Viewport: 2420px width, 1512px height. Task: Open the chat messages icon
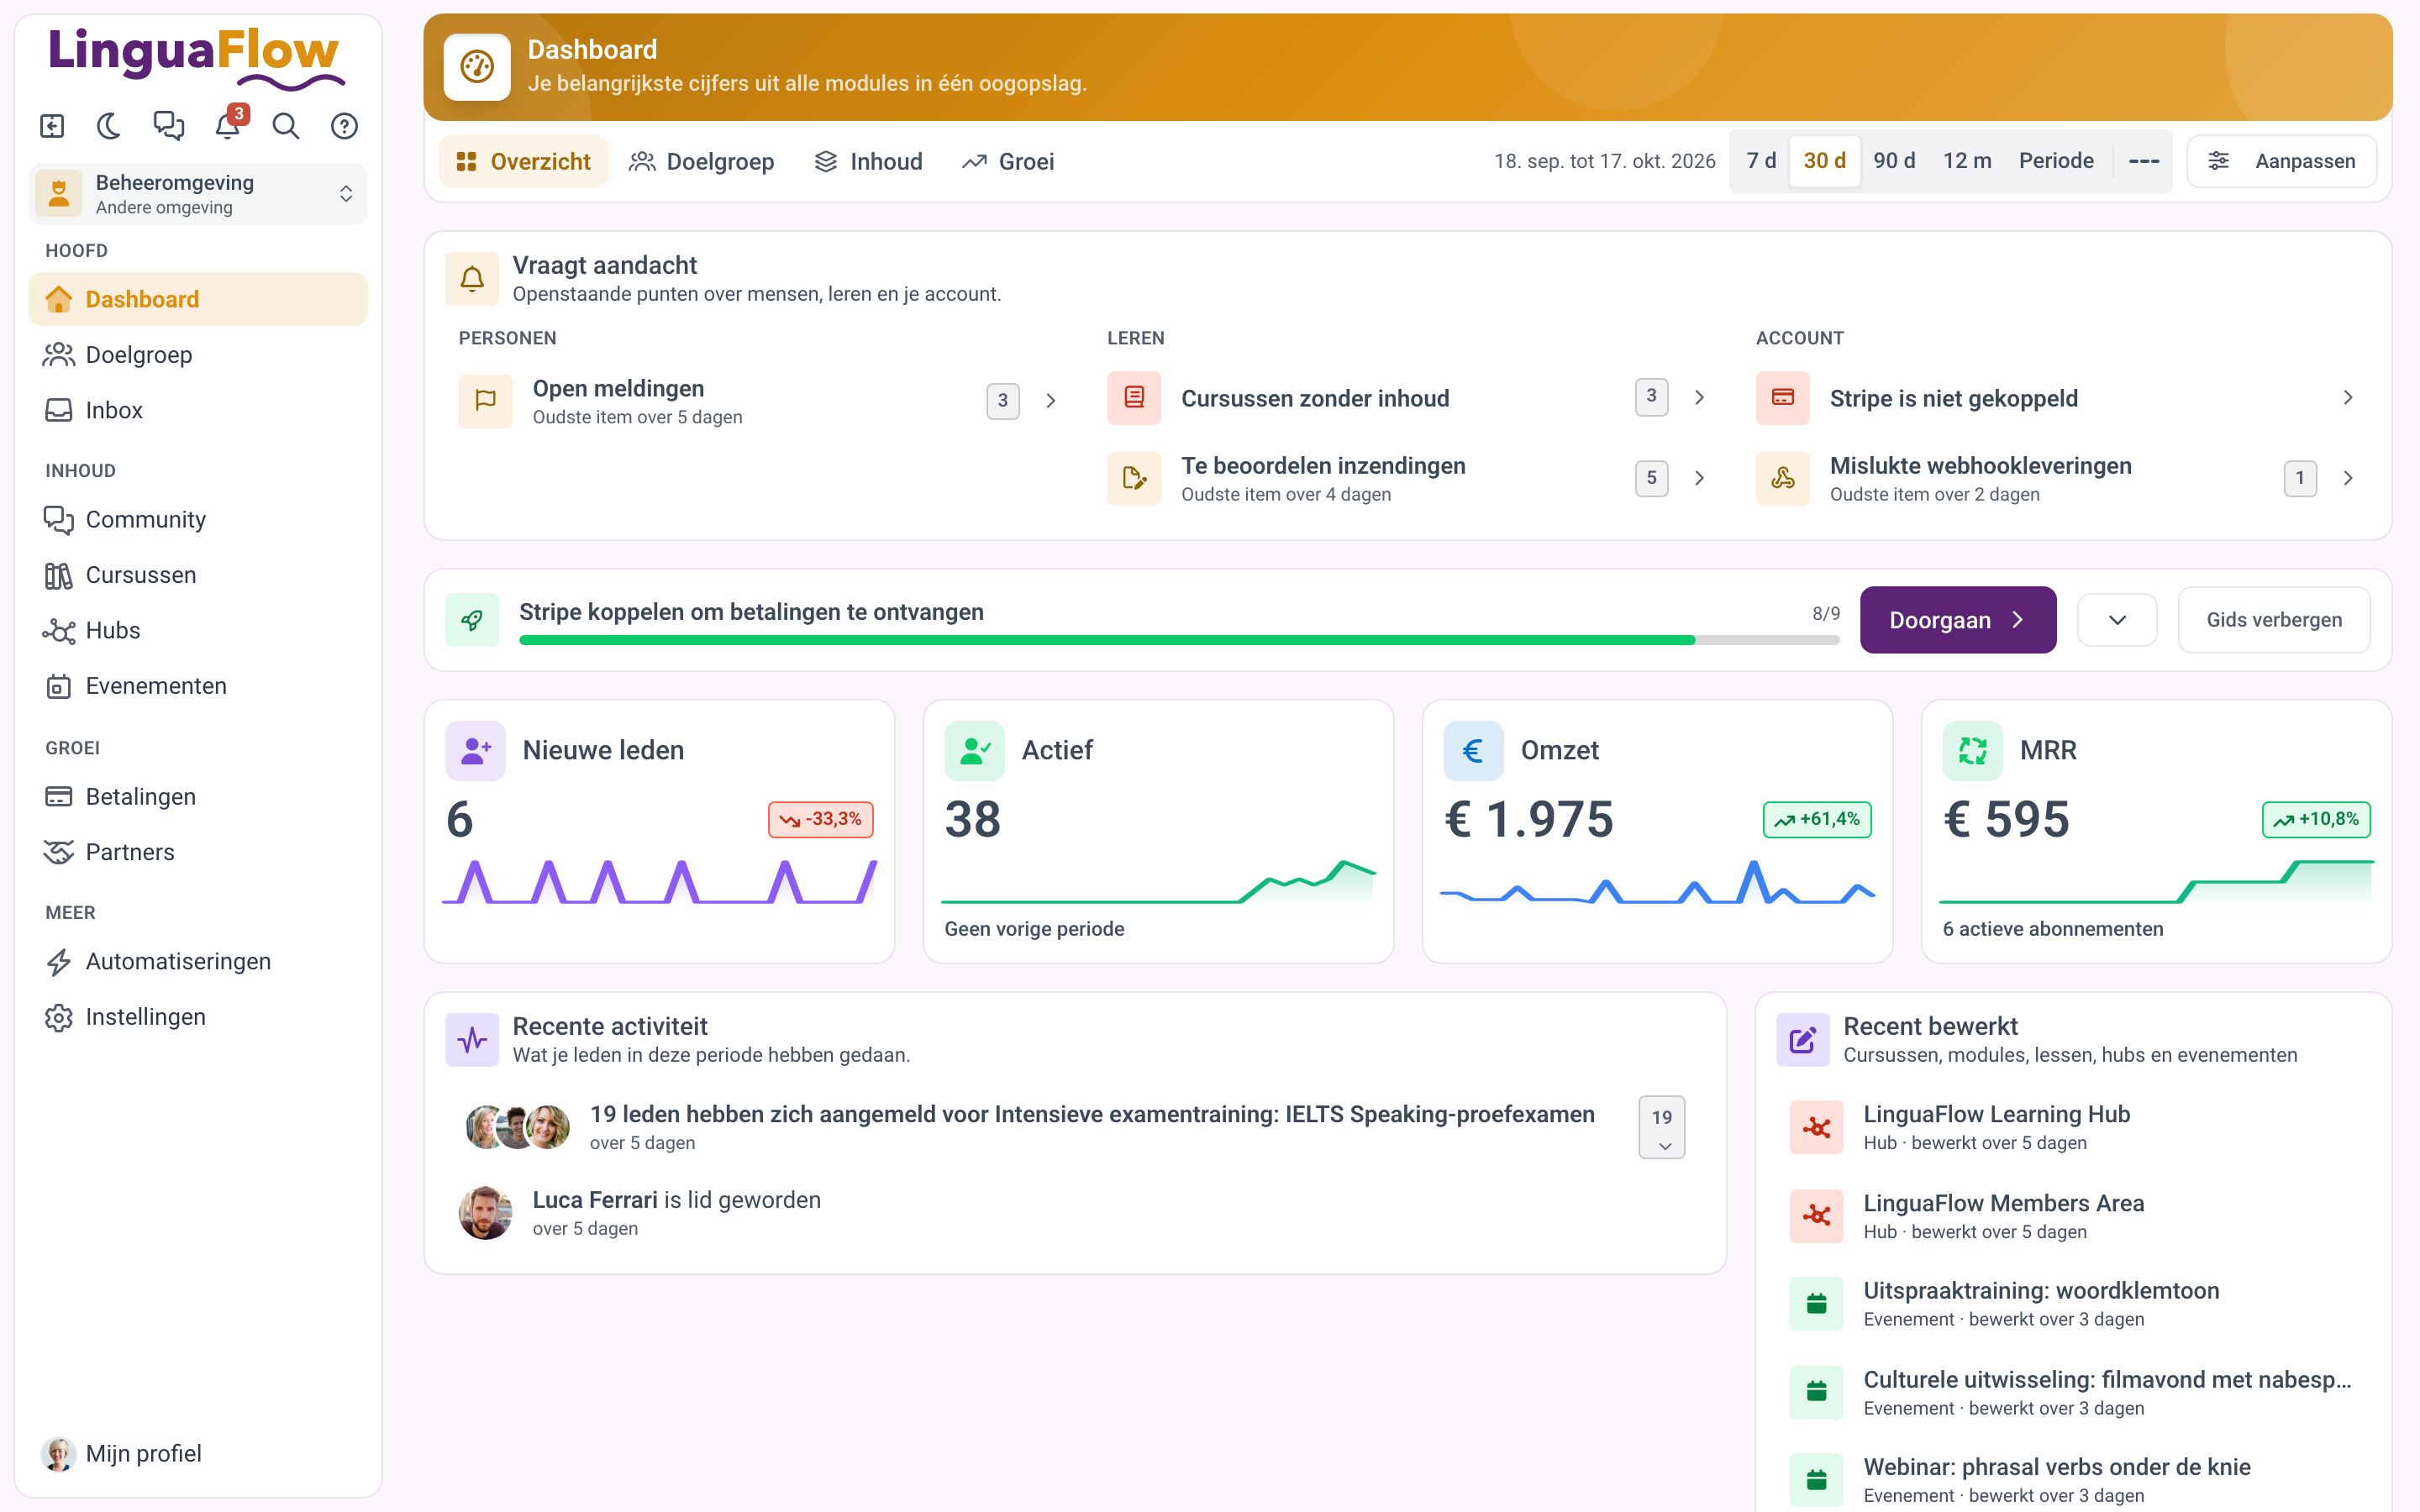point(168,126)
